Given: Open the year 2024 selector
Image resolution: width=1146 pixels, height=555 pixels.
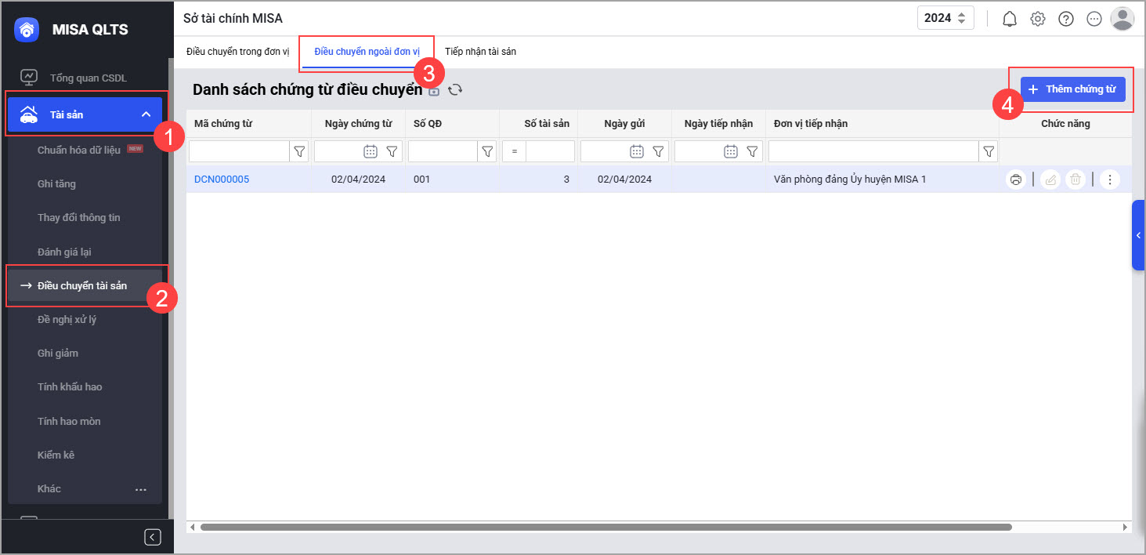Looking at the screenshot, I should pos(946,18).
